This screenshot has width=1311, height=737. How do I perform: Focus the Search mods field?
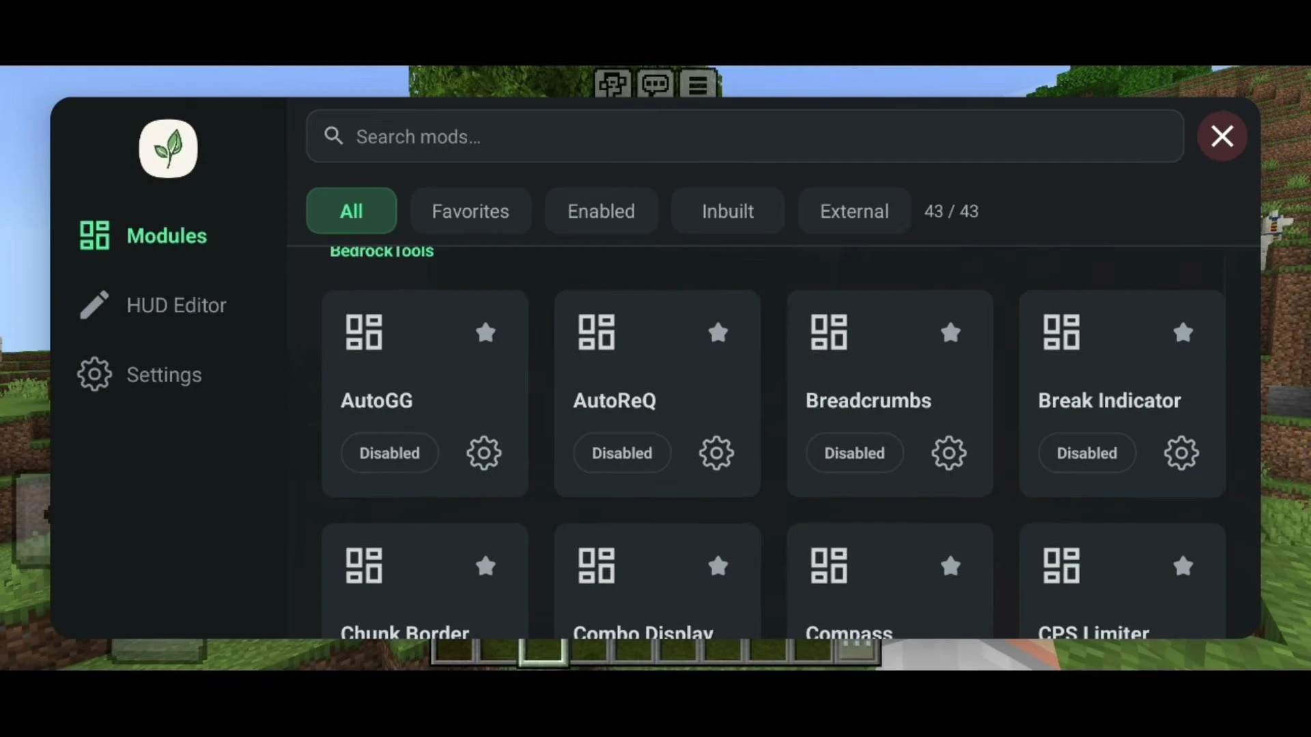[745, 136]
